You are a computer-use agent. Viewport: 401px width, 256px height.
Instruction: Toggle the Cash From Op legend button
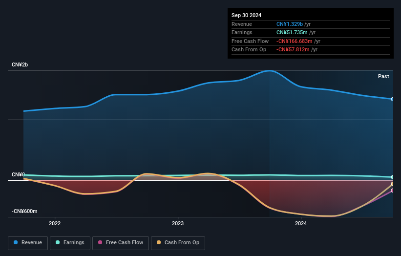pos(178,243)
